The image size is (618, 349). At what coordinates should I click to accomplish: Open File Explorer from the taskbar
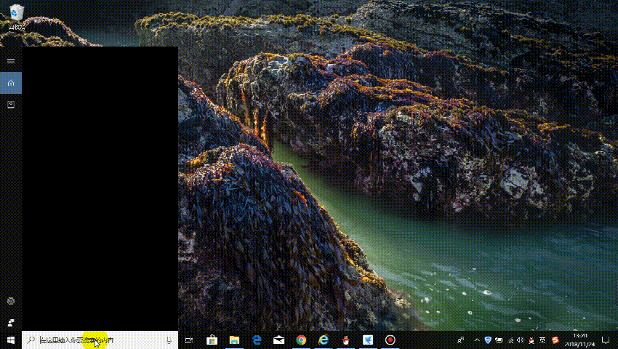[234, 340]
